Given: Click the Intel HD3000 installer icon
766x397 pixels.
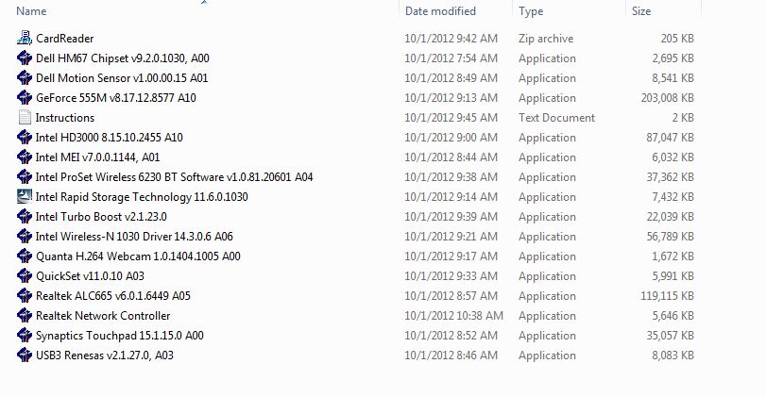Looking at the screenshot, I should (25, 137).
